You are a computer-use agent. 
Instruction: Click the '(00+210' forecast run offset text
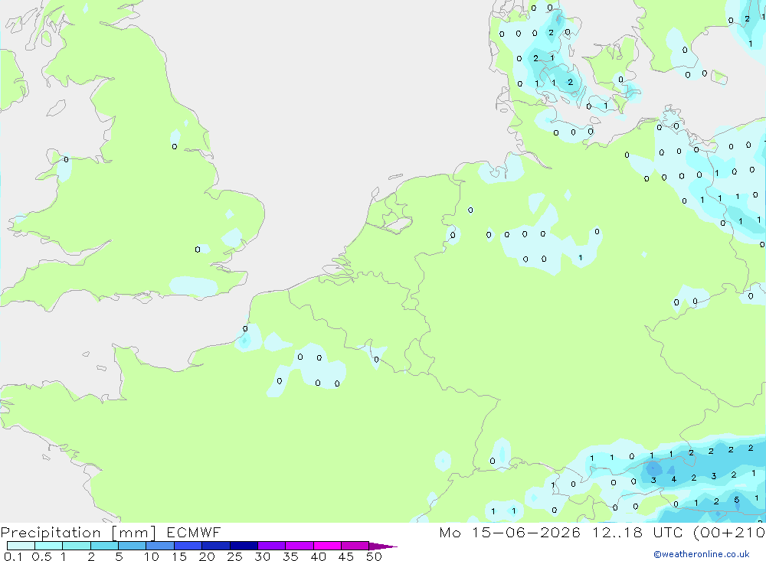click(729, 533)
